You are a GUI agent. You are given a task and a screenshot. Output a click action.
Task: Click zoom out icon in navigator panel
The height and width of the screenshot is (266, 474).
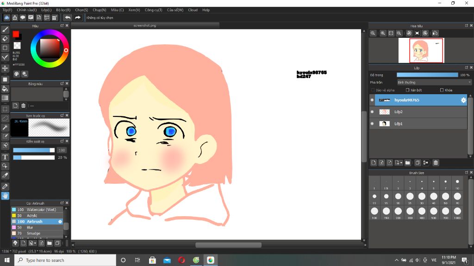pyautogui.click(x=399, y=33)
